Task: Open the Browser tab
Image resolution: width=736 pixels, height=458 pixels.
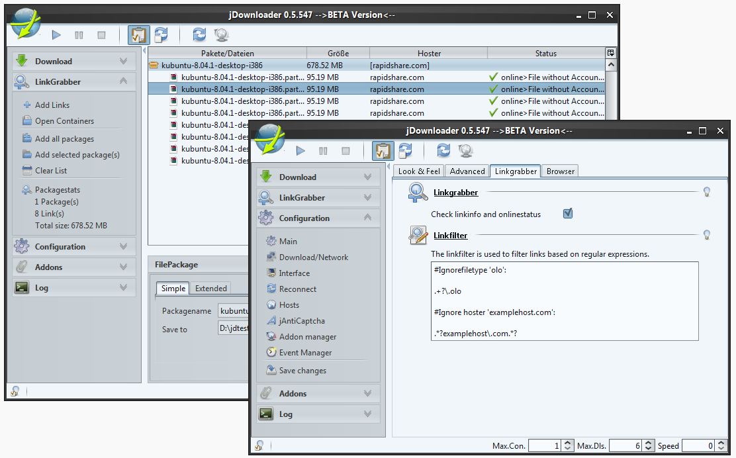Action: coord(560,171)
